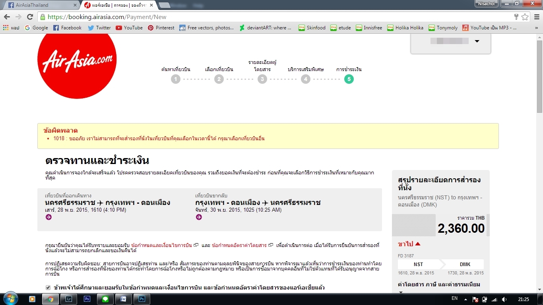Click the power battery tray icon

click(x=485, y=299)
